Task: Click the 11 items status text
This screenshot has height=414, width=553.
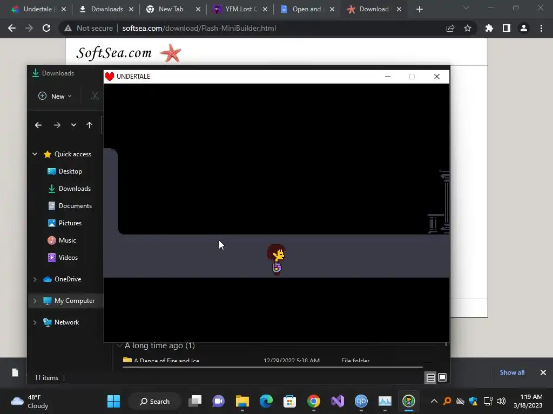Action: (x=46, y=378)
